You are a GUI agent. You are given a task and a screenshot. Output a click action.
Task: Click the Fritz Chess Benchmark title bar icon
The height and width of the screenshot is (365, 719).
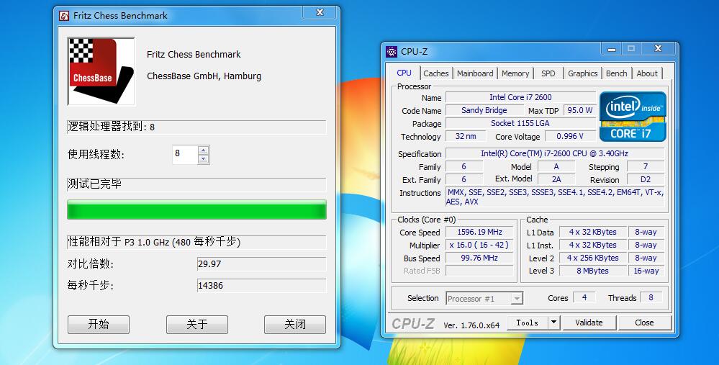(64, 16)
